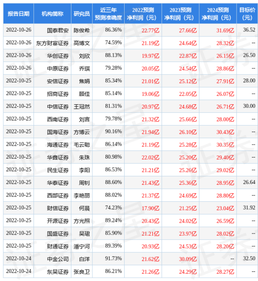Click researcher name 王冠然
Image resolution: width=258 pixels, height=281 pixels.
82,107
